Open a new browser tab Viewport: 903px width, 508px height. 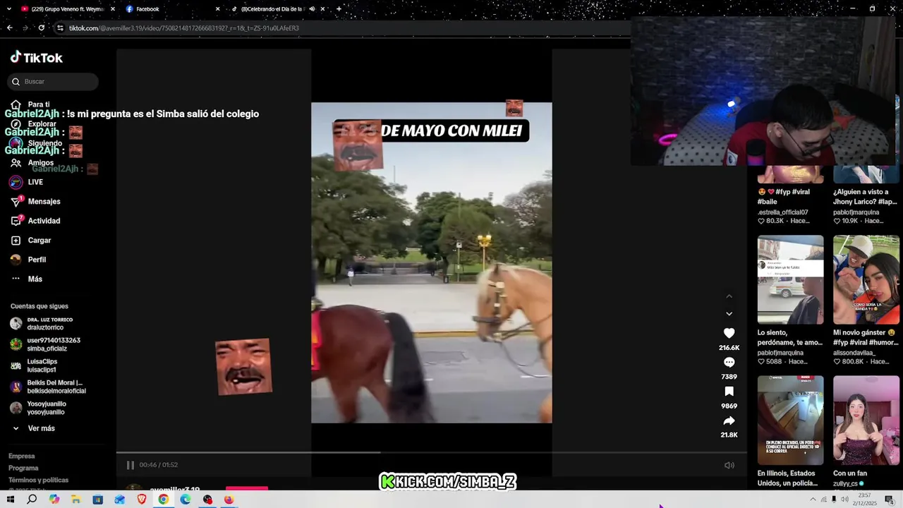[339, 9]
